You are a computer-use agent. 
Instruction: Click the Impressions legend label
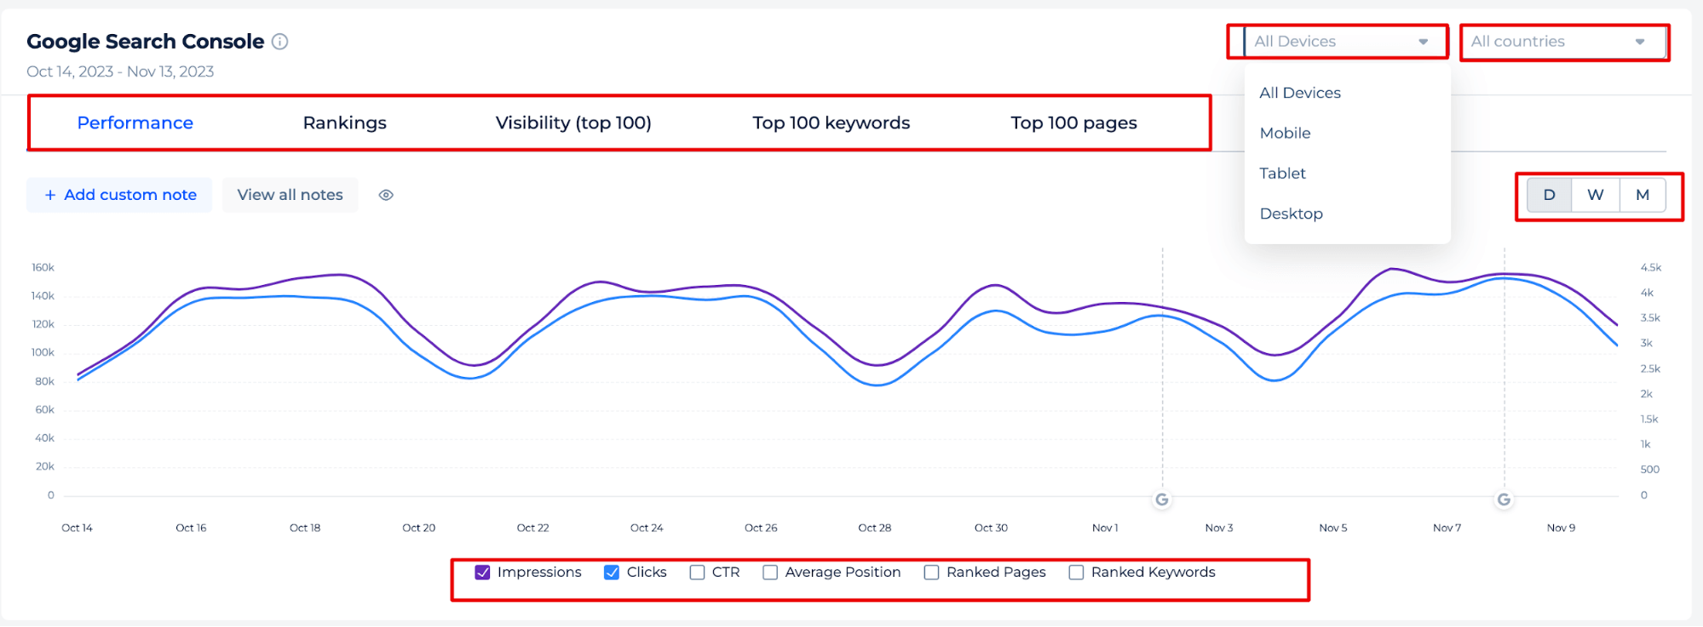[x=539, y=573]
